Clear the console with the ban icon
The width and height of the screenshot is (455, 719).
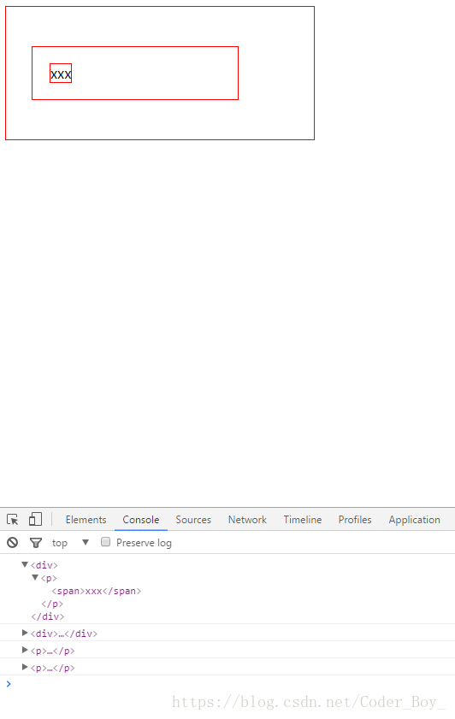(x=12, y=543)
